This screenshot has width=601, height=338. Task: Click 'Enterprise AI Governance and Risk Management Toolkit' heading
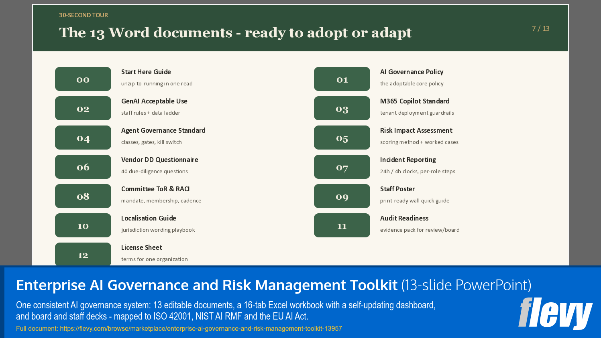click(207, 285)
